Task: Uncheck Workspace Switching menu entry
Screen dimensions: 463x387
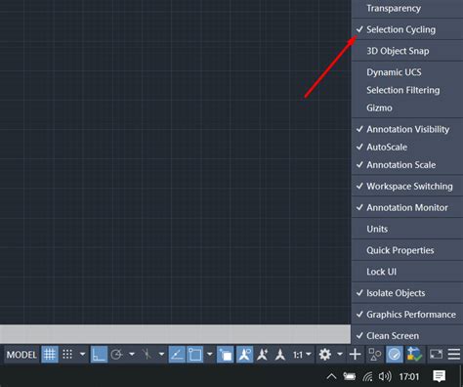Action: [407, 187]
